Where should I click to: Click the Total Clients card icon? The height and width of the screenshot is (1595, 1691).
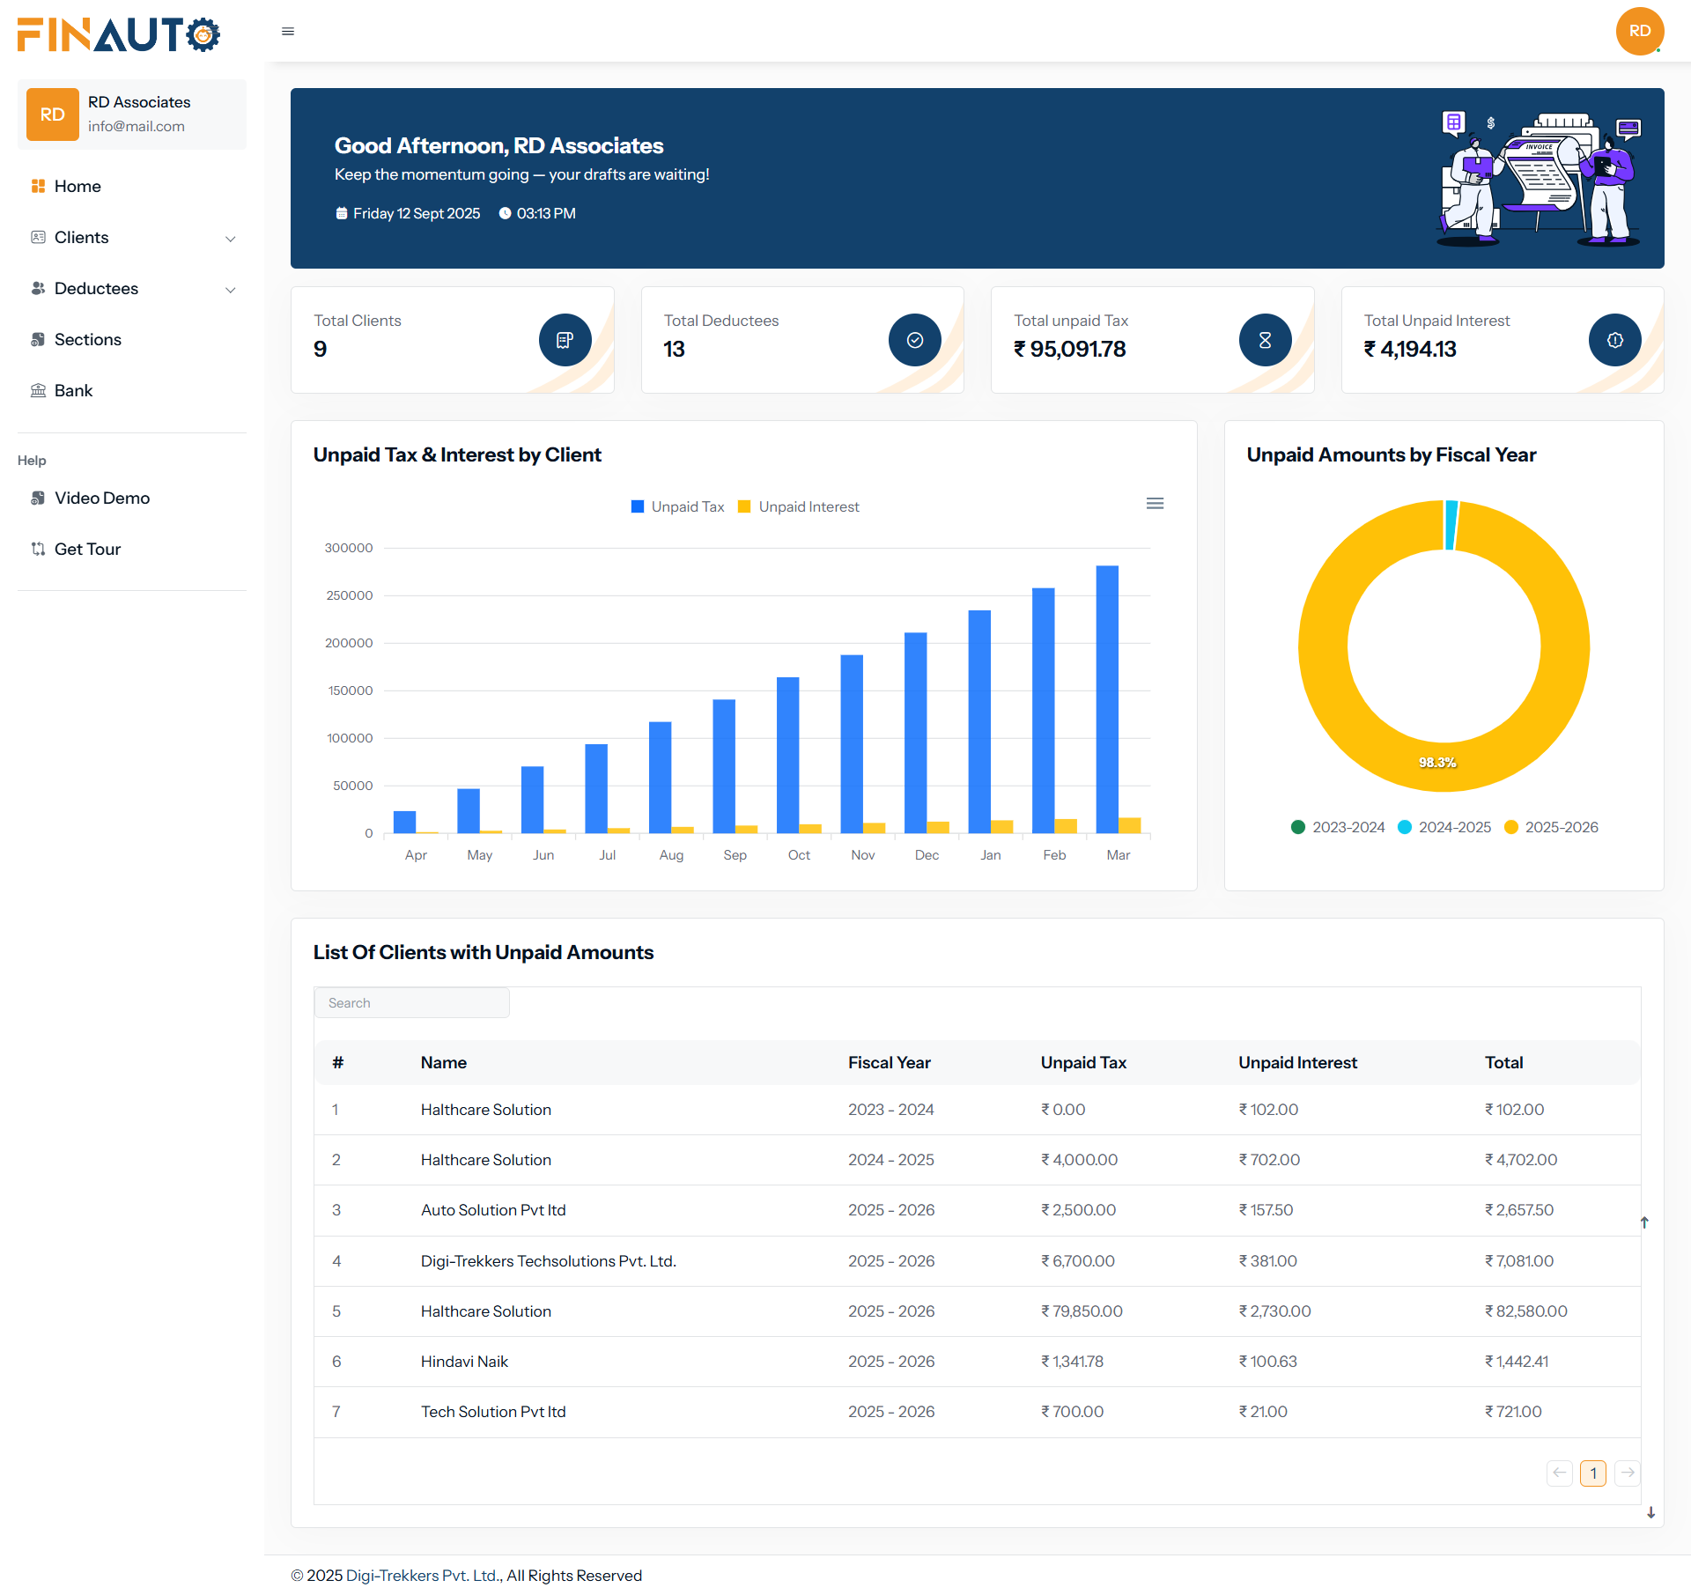(x=565, y=339)
